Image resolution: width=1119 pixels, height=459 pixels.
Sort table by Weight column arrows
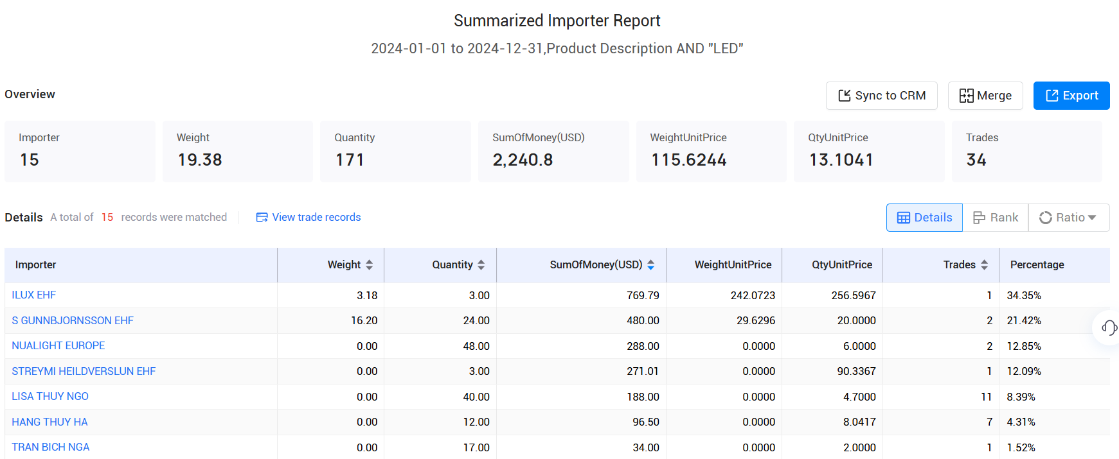tap(369, 265)
